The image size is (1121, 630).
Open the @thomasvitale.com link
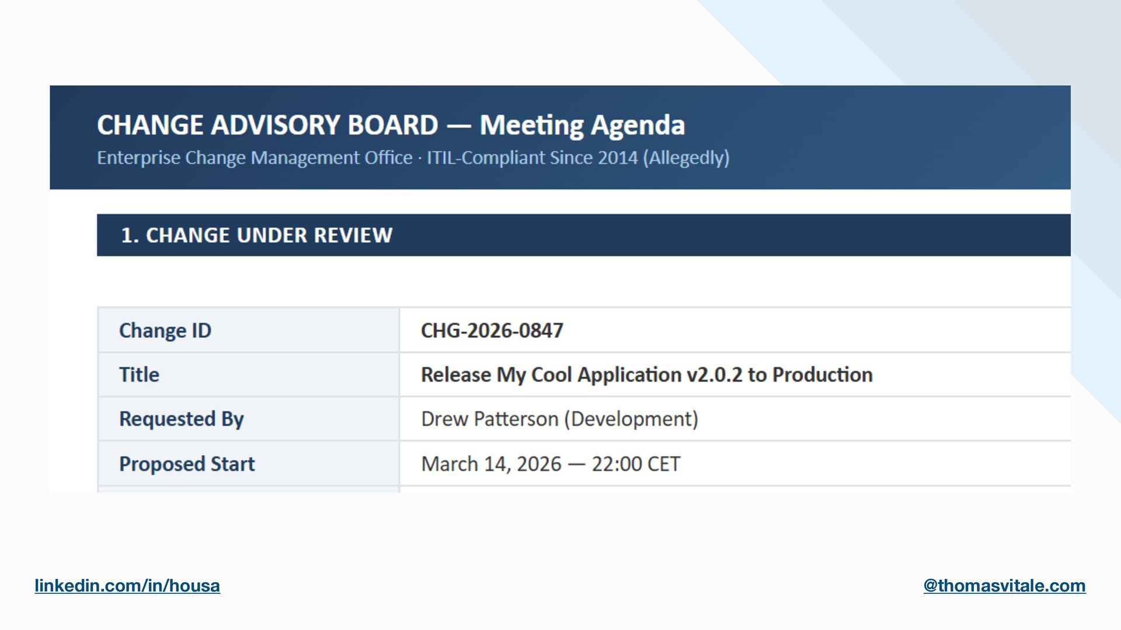(x=1004, y=586)
